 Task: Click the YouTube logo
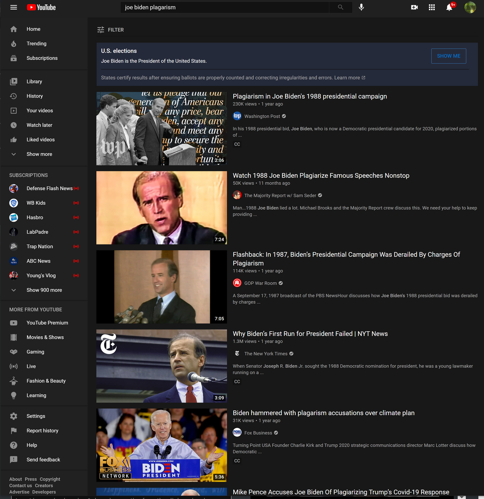coord(41,7)
